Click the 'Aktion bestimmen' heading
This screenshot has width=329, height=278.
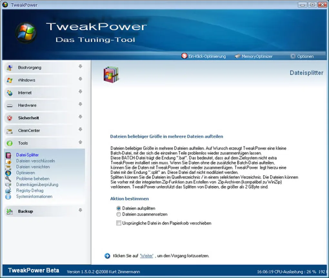click(129, 199)
